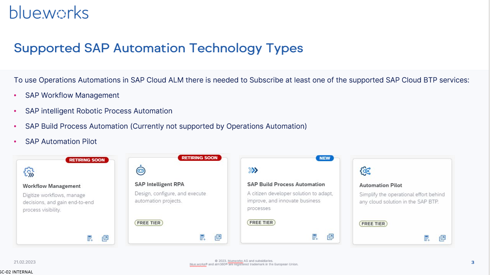Click the blueworks logo
The image size is (490, 275).
pos(49,12)
